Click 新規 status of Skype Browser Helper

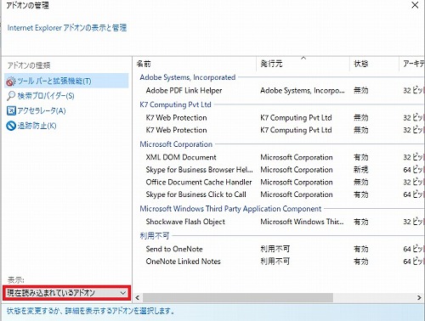coord(361,170)
